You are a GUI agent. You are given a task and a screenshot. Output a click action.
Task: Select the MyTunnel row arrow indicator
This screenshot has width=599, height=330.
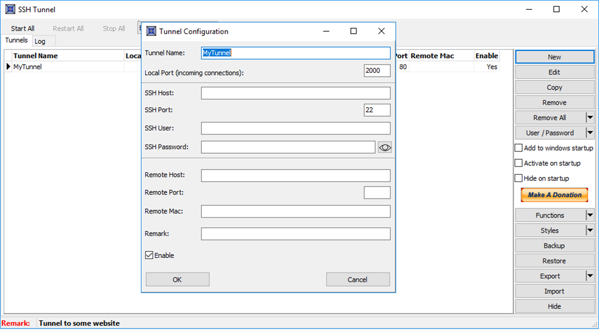[8, 67]
